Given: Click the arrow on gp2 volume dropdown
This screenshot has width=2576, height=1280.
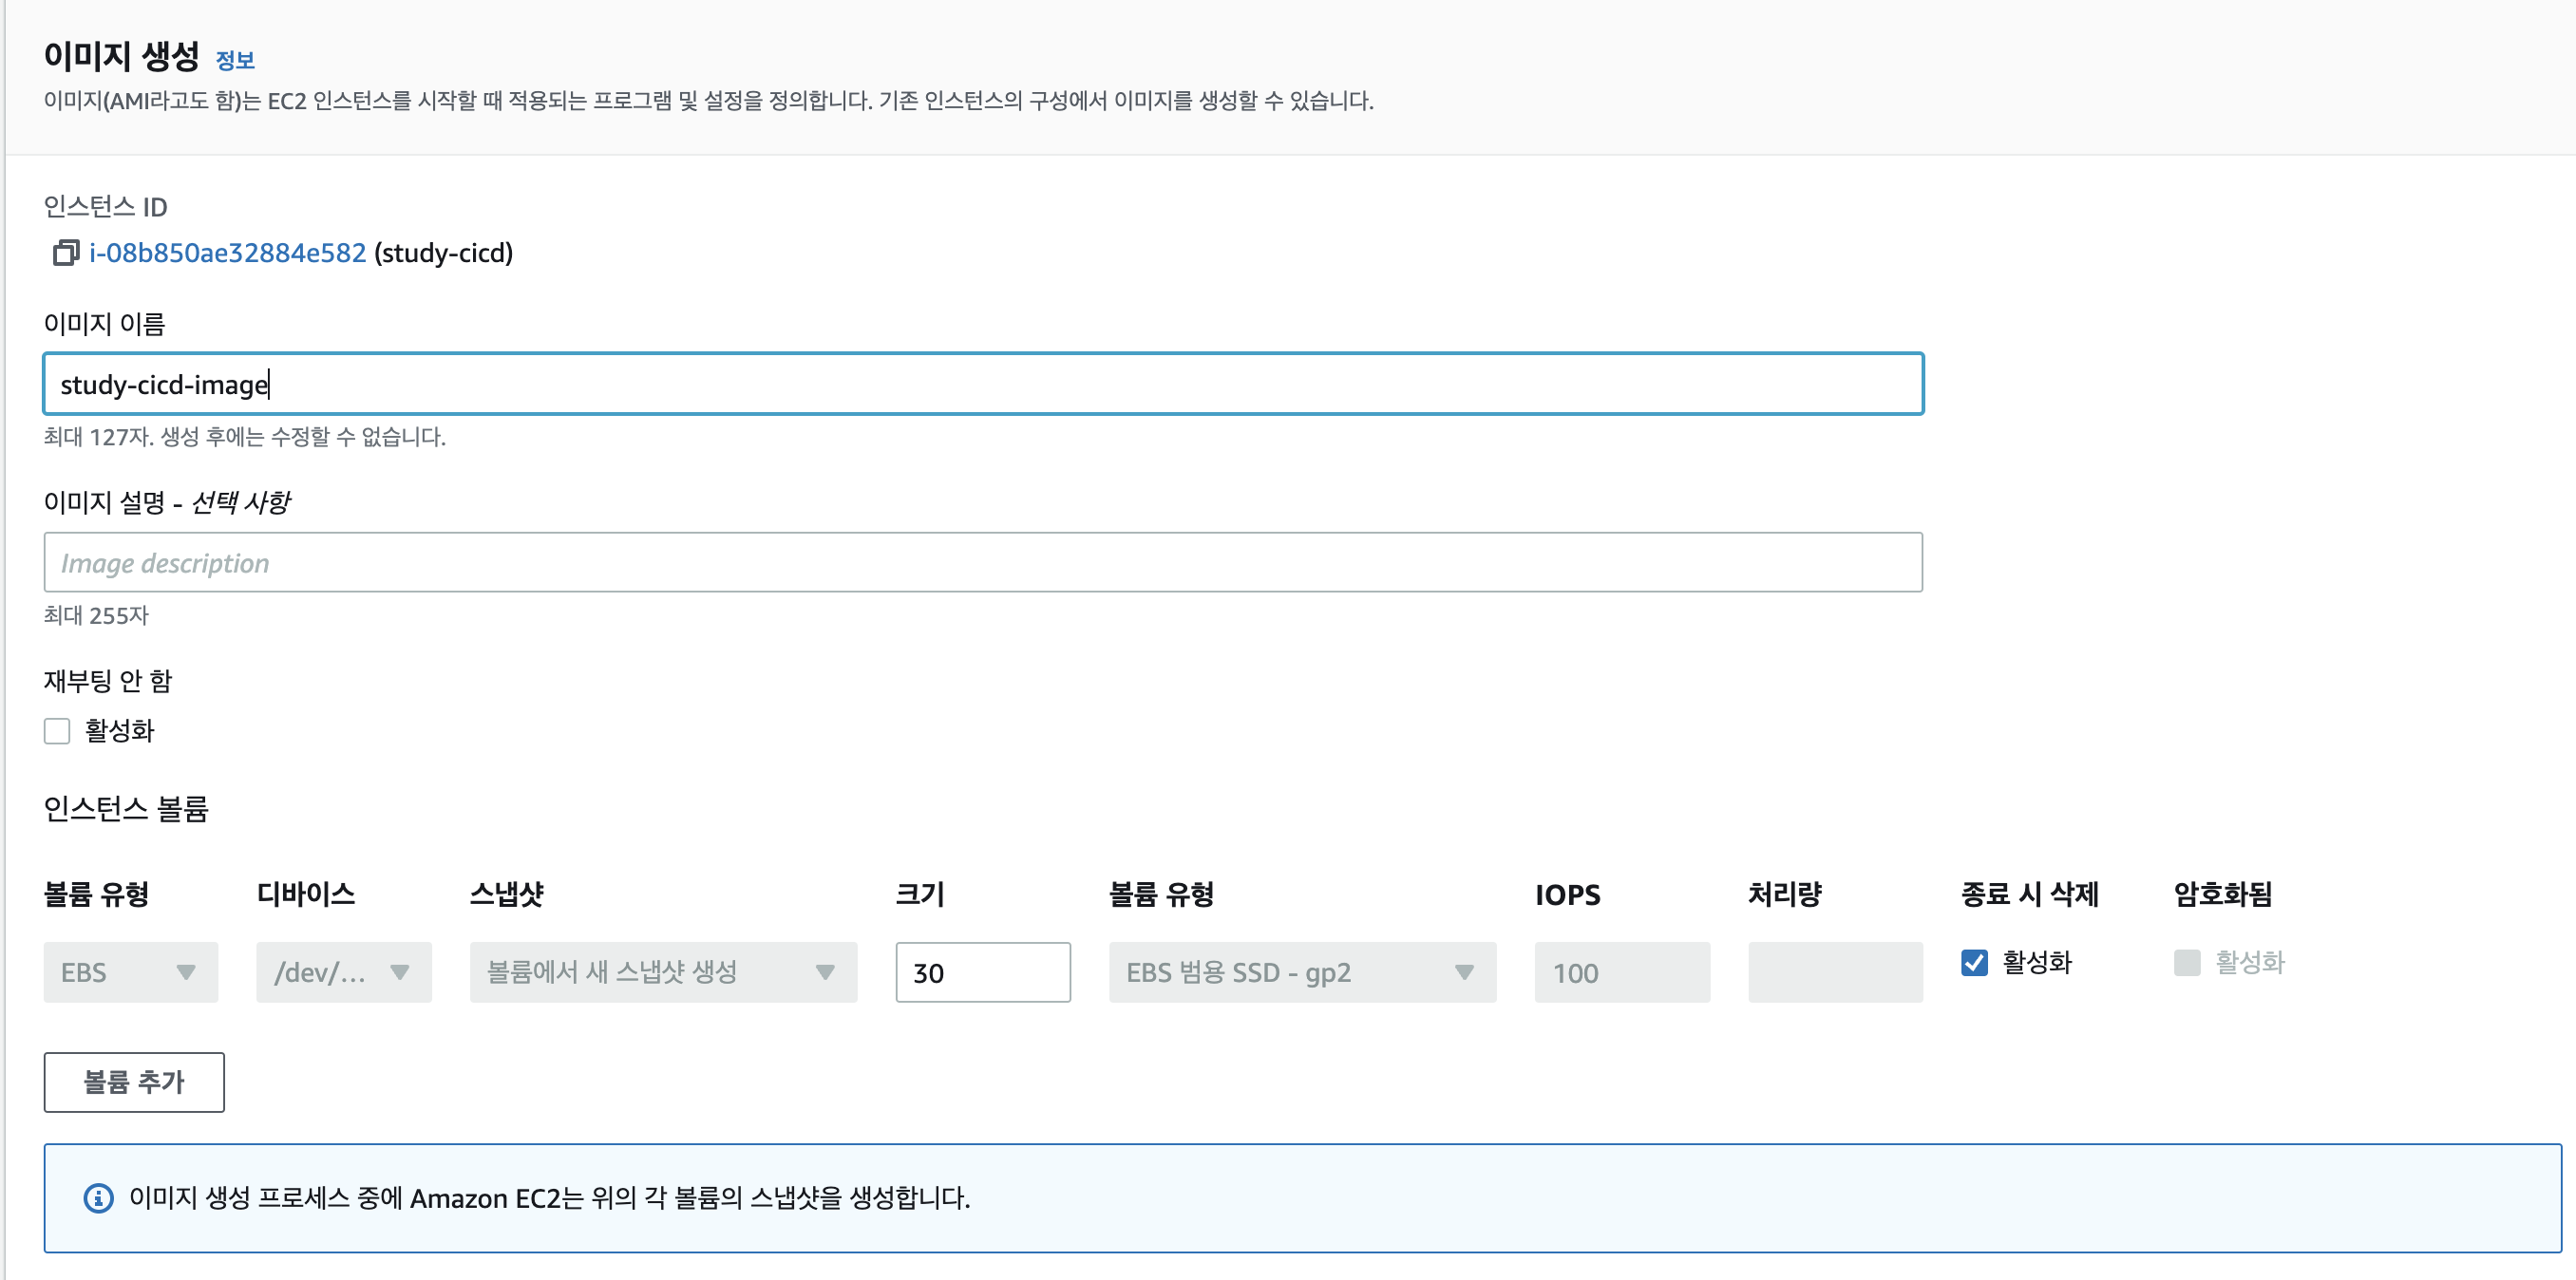Looking at the screenshot, I should (x=1464, y=972).
